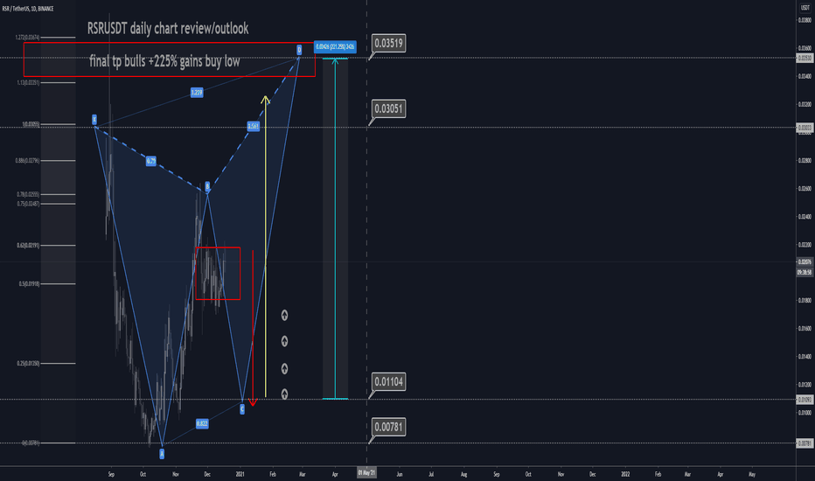
Task: Click the 1.272 Fibonacci level label
Action: 28,38
